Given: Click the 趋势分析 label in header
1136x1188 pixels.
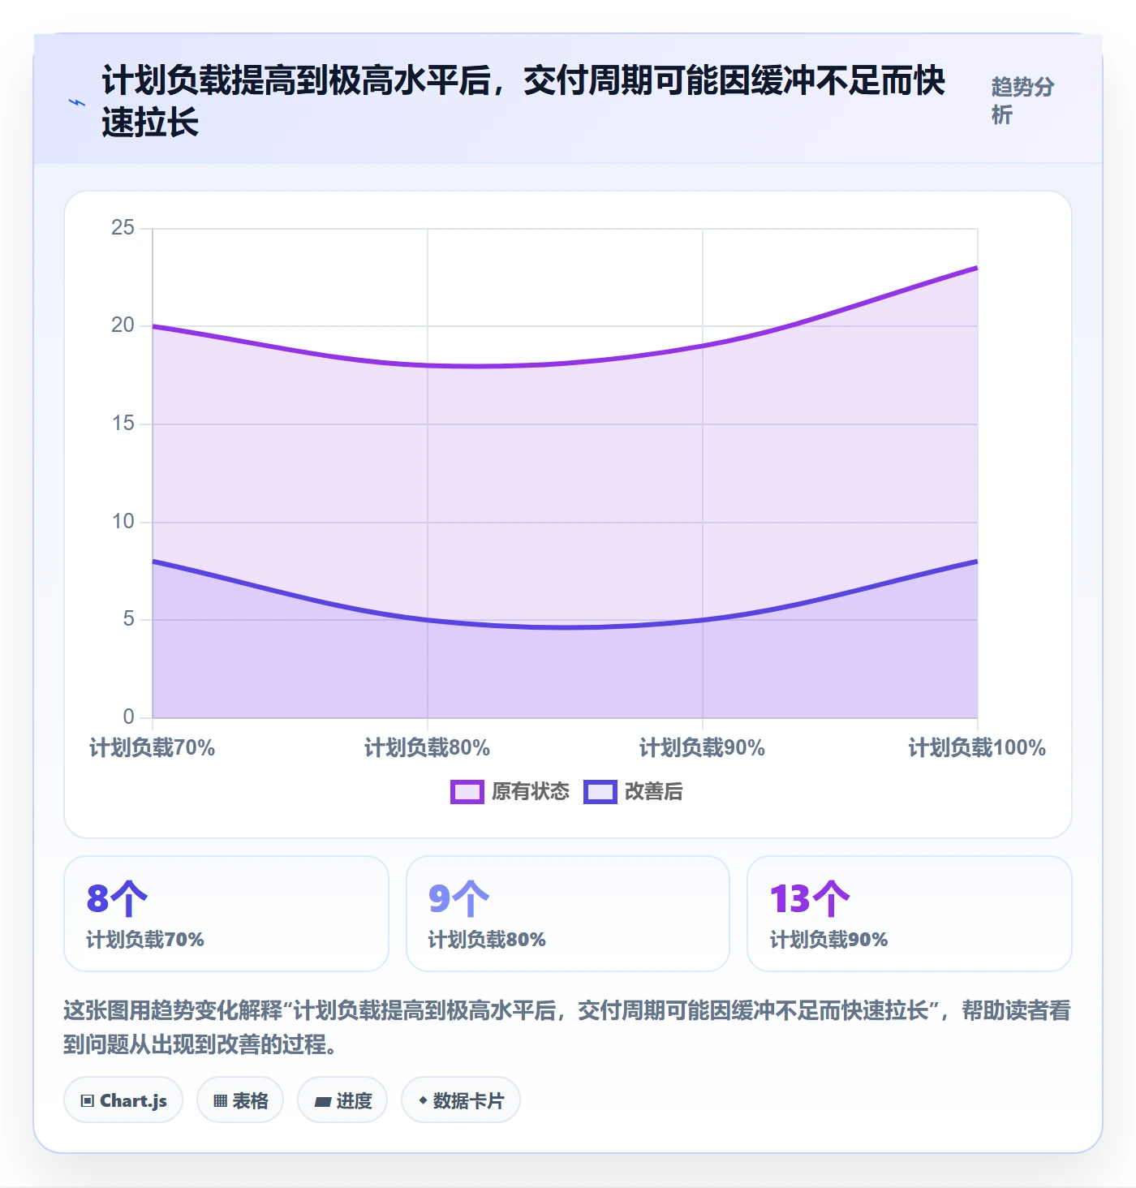Looking at the screenshot, I should tap(1022, 101).
